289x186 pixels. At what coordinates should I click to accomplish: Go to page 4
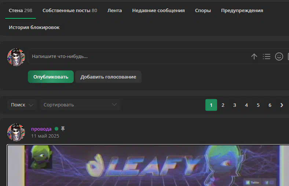point(246,105)
